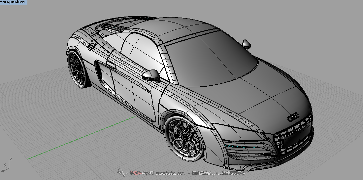Select the rear engine cover vents
This screenshot has height=180, width=363.
115,28
